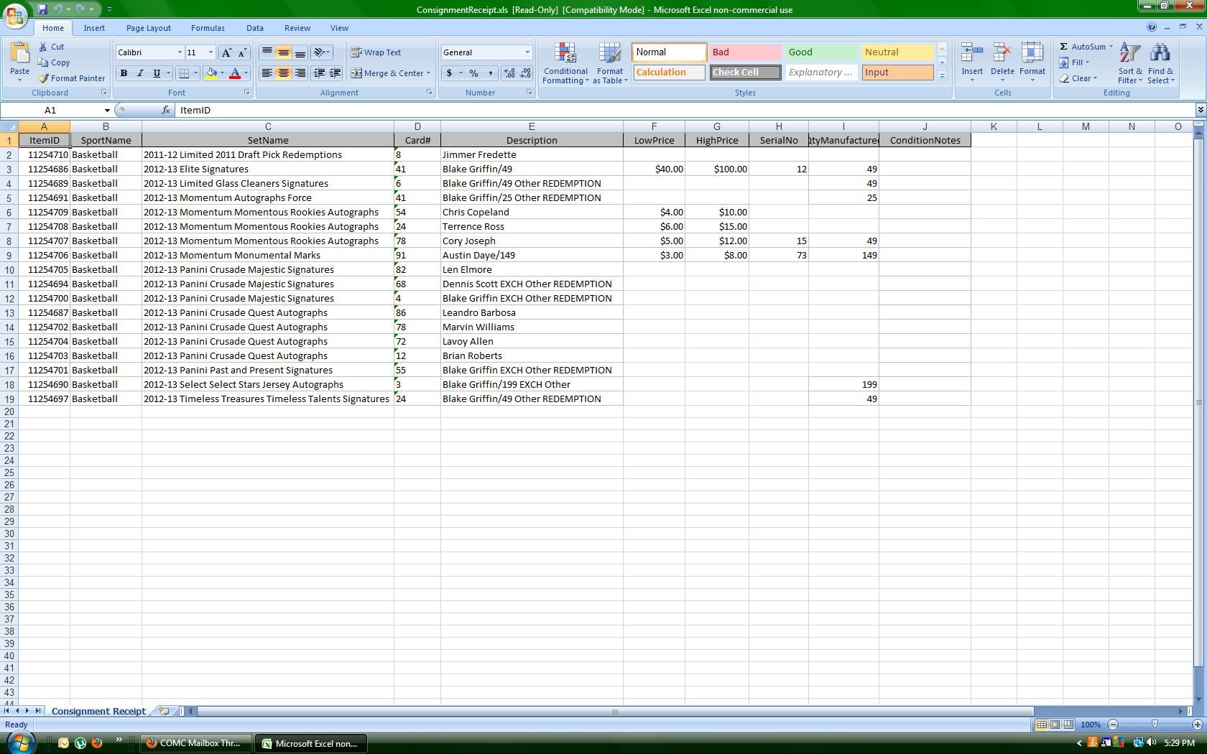Open Format as Table gallery
This screenshot has width=1207, height=754.
(x=610, y=63)
